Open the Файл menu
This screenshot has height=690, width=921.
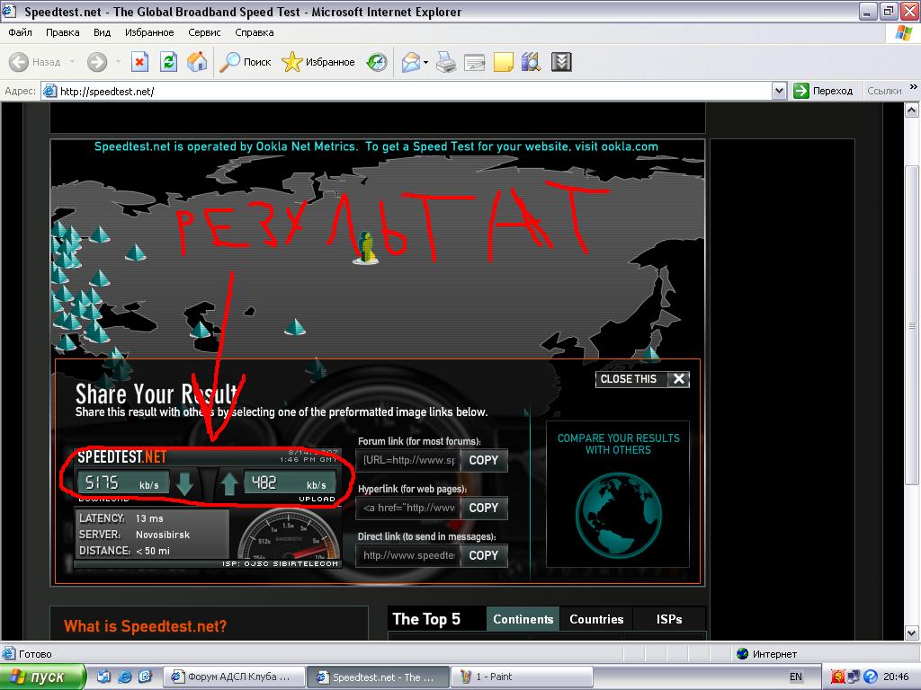click(x=20, y=32)
